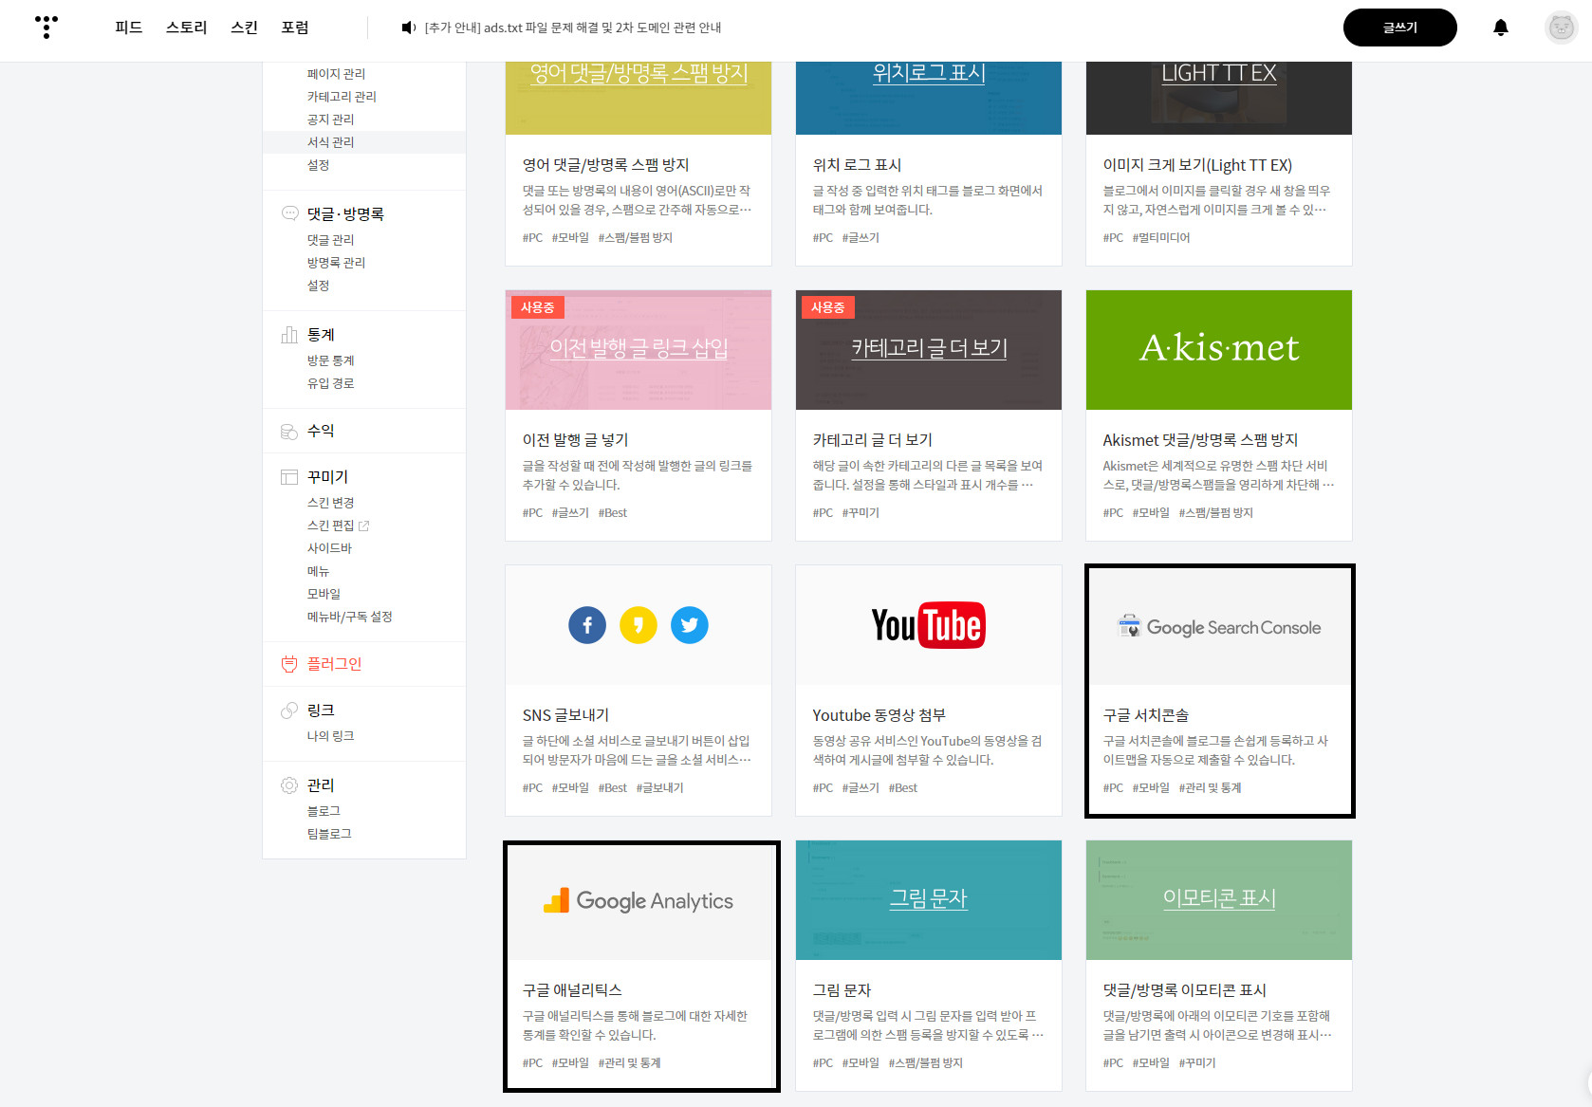Open the profile avatar menu
Screen dimensions: 1592x1107
point(1561,28)
